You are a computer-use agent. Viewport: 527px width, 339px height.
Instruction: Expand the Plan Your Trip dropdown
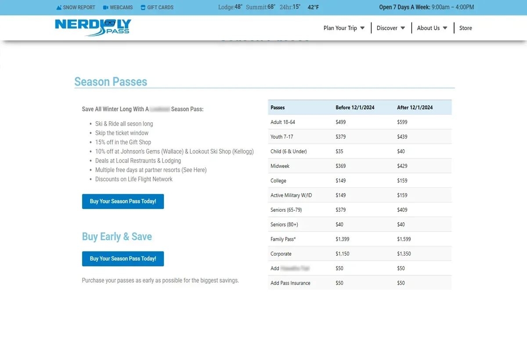point(344,28)
